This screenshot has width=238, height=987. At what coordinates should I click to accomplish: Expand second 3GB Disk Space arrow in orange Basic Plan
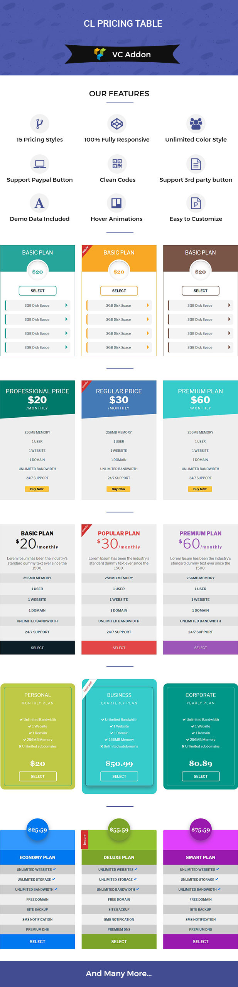tap(148, 319)
